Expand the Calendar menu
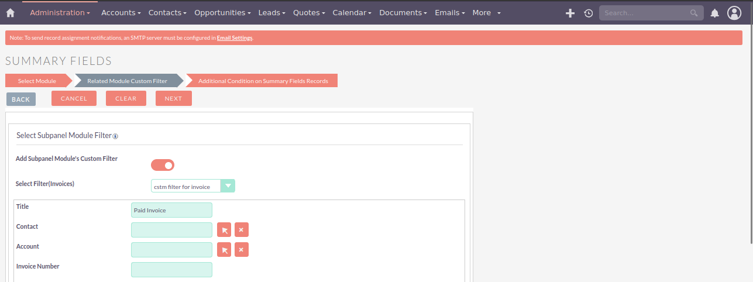Screen dimensions: 753x282 pos(352,13)
